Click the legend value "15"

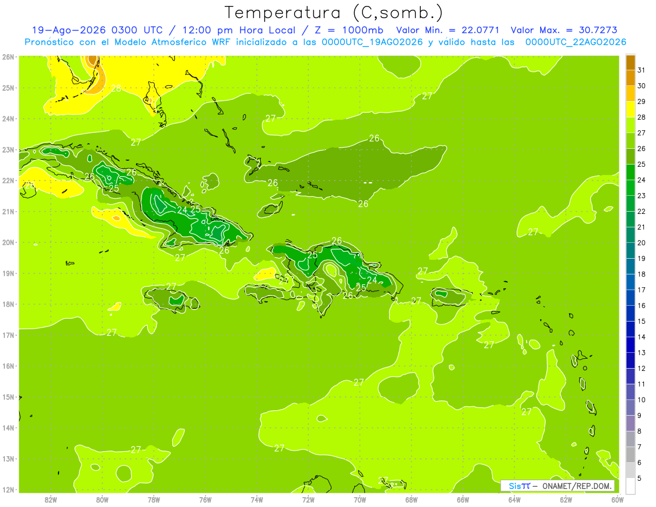point(642,321)
